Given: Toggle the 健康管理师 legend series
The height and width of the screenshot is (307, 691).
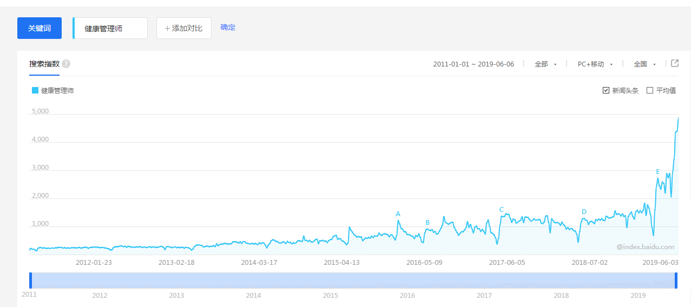Looking at the screenshot, I should point(52,91).
